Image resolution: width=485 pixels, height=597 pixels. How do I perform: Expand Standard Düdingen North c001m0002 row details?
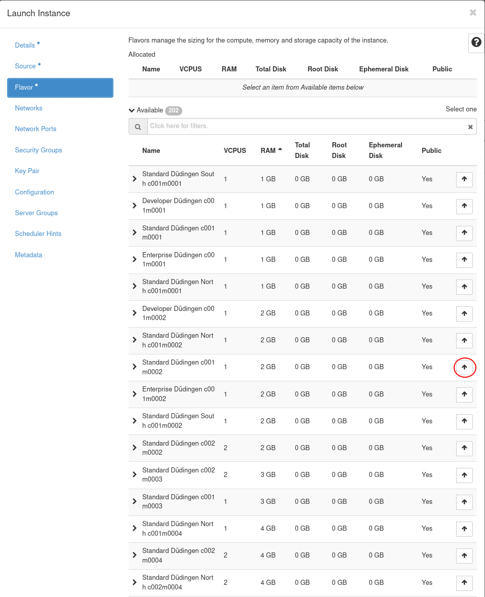coord(135,340)
